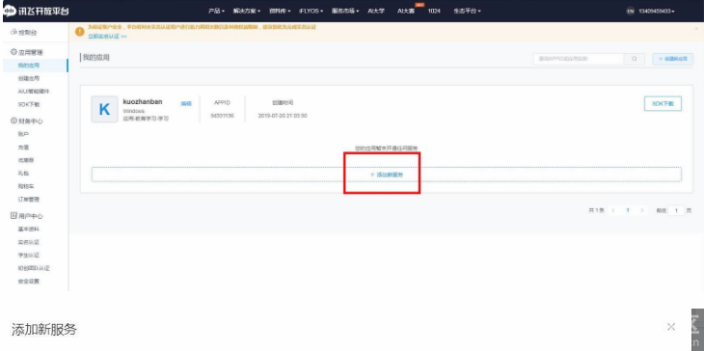Image resolution: width=704 pixels, height=351 pixels.
Task: Open the 解决方案 dropdown menu
Action: [247, 11]
